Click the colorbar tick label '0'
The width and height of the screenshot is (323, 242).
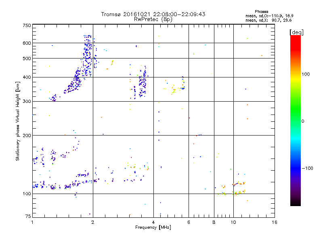(x=302, y=121)
